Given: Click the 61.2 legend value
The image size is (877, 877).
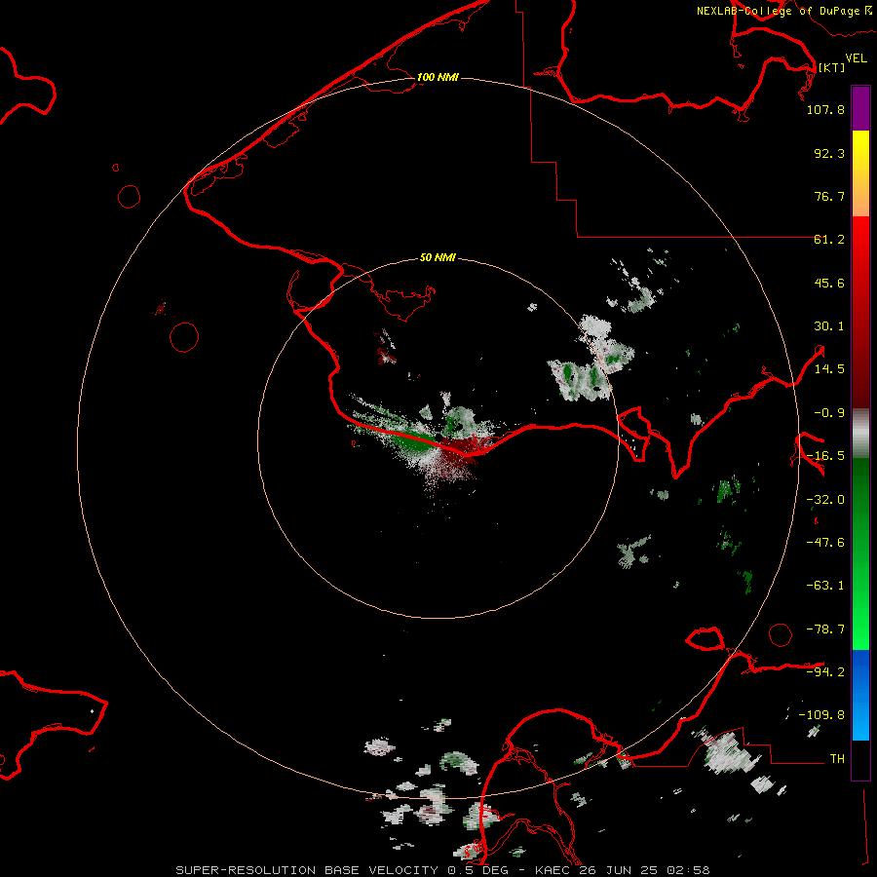Looking at the screenshot, I should coord(829,240).
